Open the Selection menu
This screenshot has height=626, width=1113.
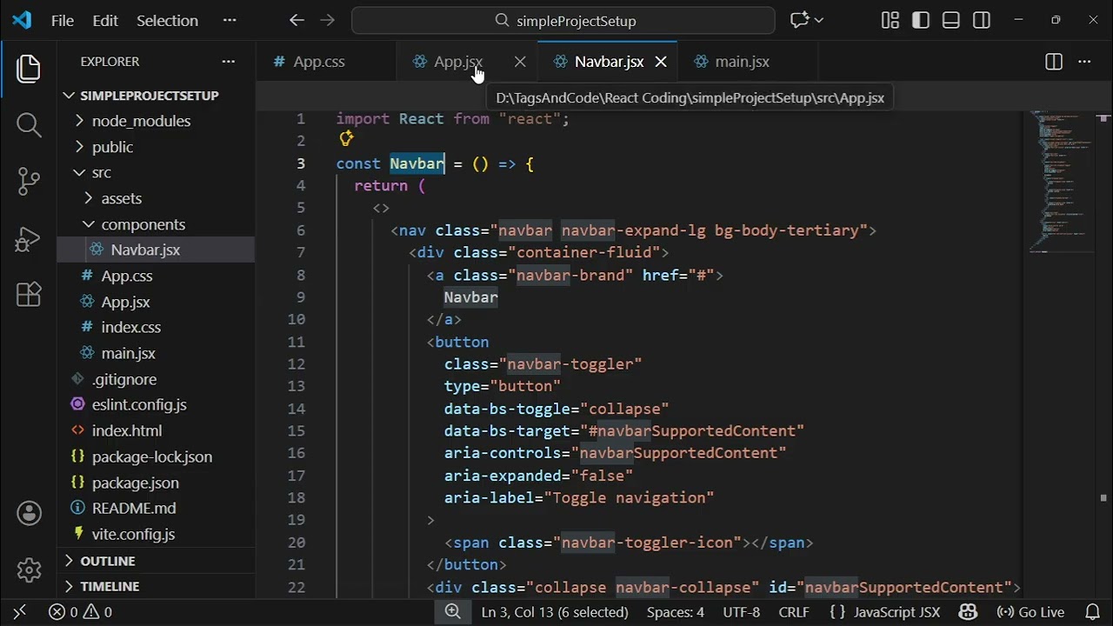point(167,20)
